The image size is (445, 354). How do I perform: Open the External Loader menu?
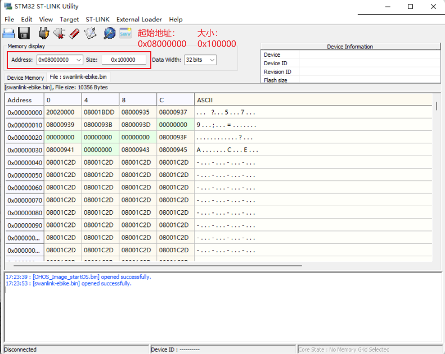tap(139, 19)
